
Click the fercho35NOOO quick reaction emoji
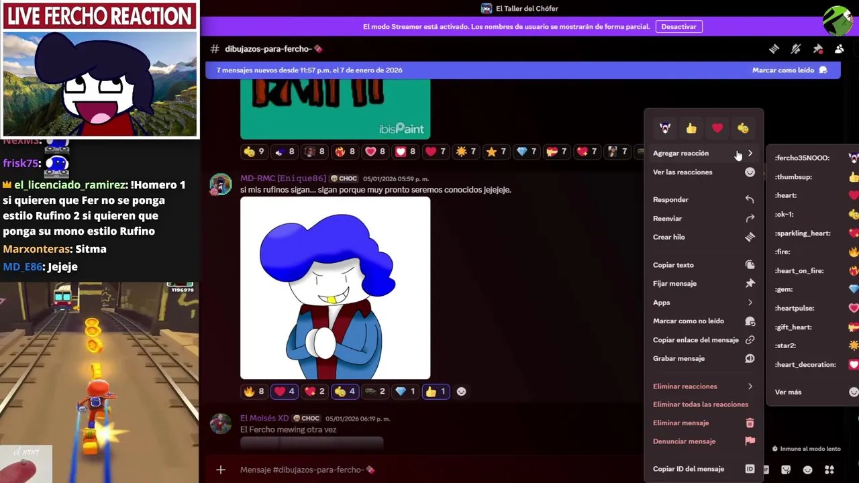[x=665, y=128]
